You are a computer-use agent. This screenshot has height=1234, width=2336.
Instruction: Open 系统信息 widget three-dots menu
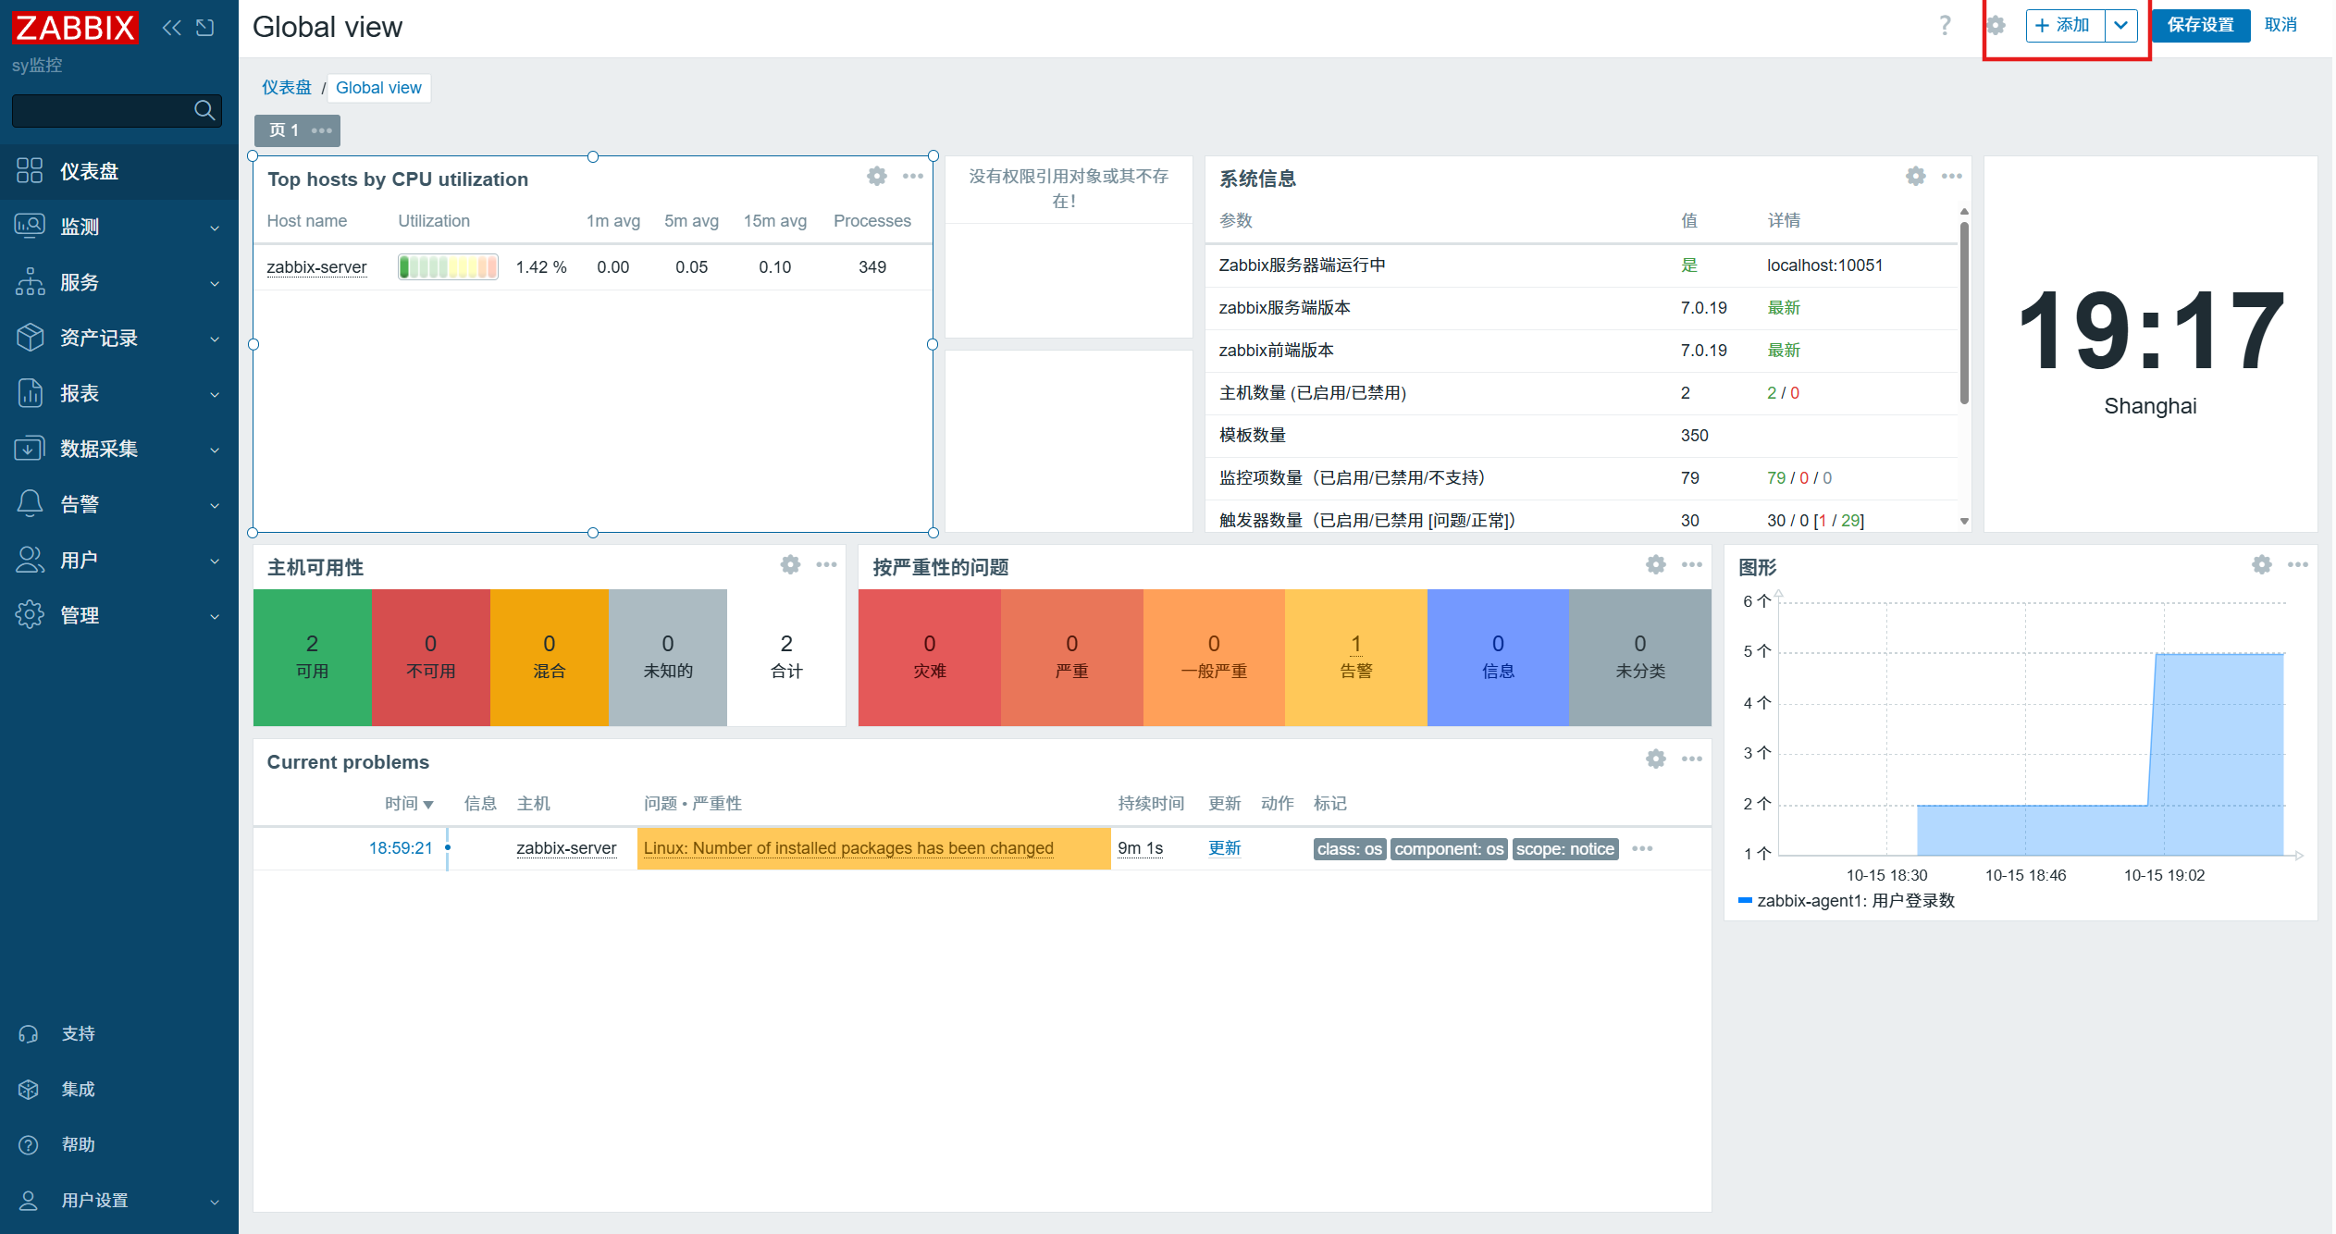(x=1951, y=176)
